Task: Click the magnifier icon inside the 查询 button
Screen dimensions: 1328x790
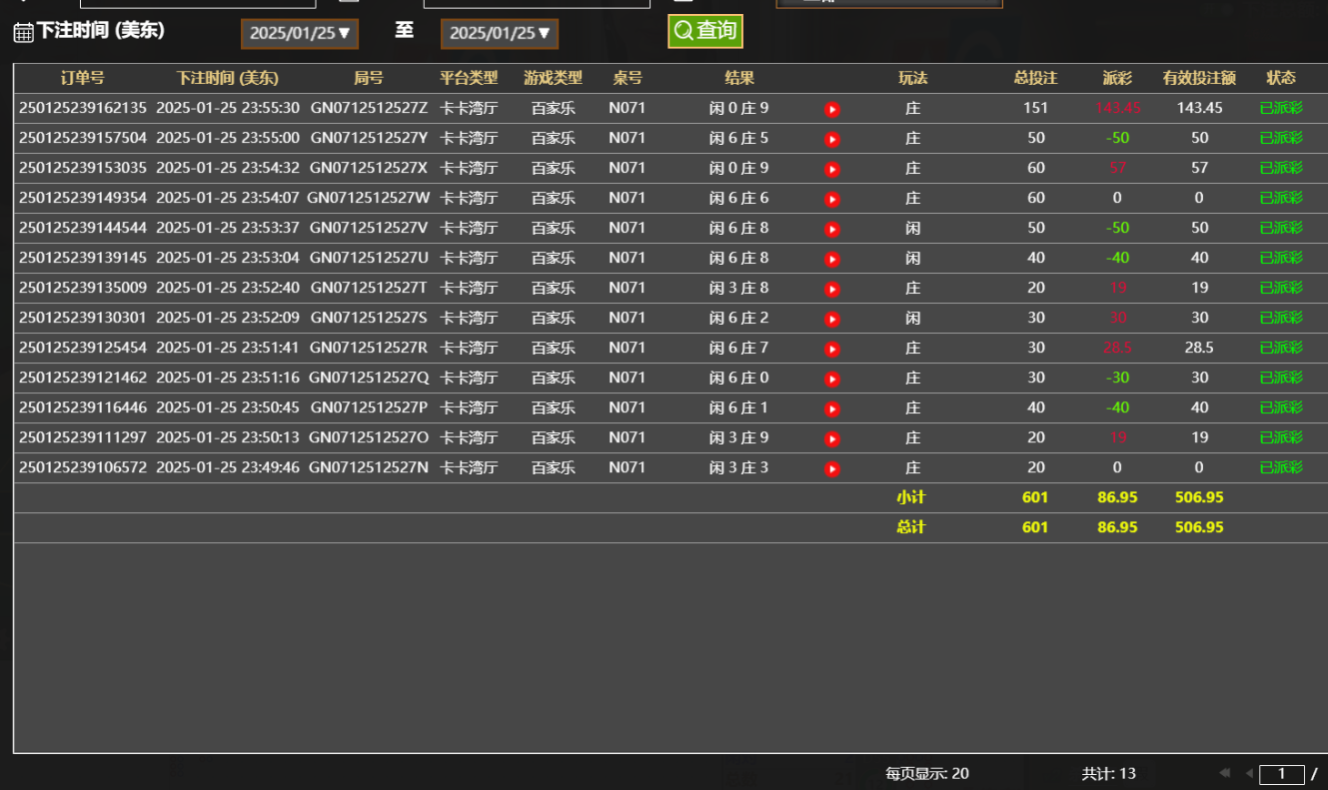Action: [x=683, y=31]
